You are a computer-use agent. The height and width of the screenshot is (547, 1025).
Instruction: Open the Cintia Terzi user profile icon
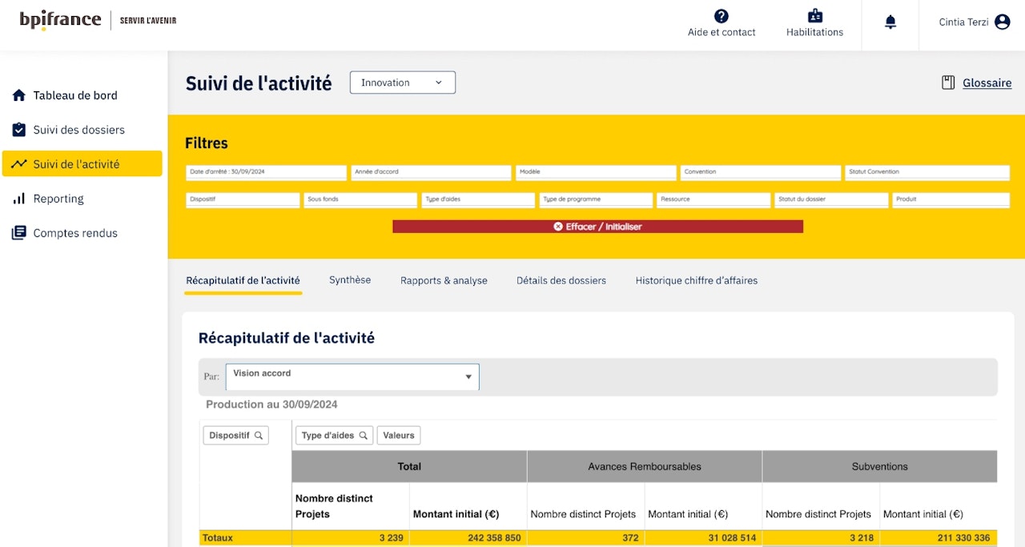point(1002,22)
